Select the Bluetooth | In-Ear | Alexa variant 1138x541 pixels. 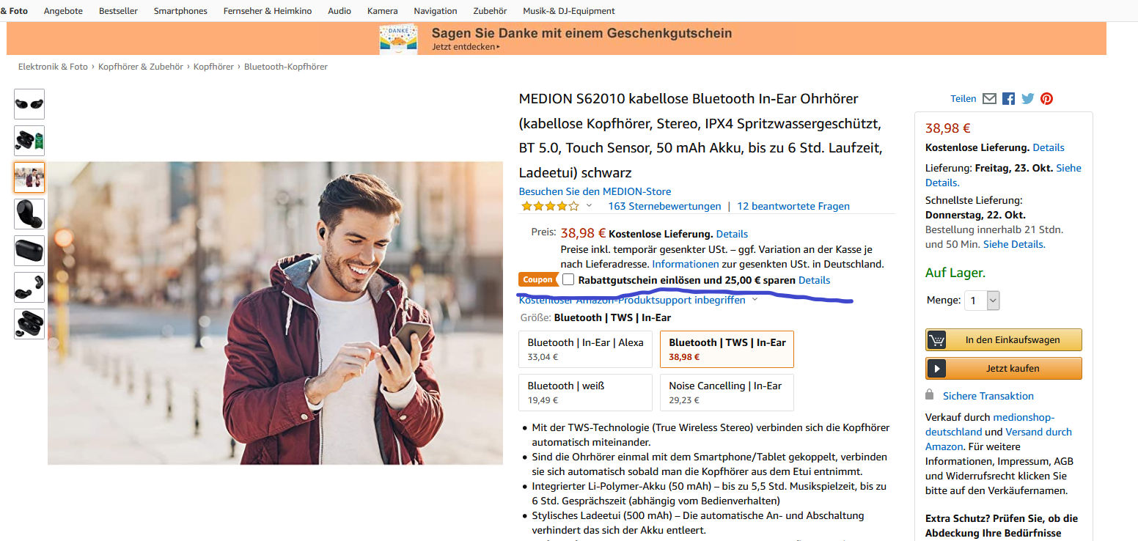585,349
